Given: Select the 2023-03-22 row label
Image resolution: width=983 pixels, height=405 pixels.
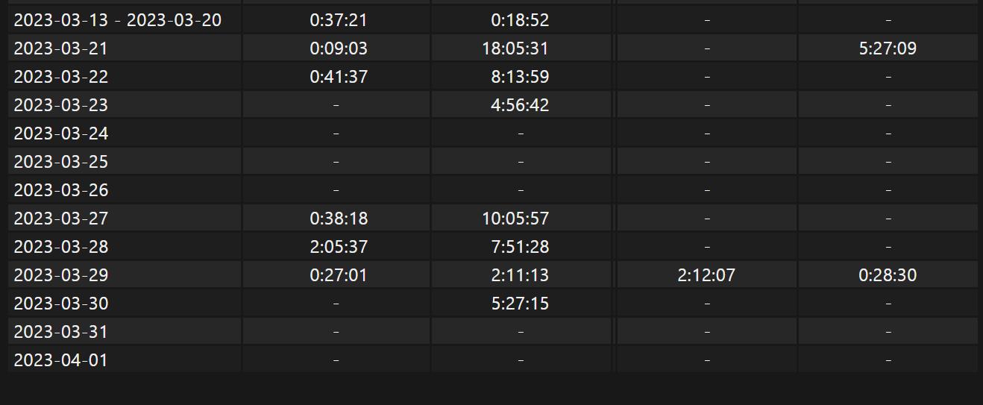Looking at the screenshot, I should point(61,77).
